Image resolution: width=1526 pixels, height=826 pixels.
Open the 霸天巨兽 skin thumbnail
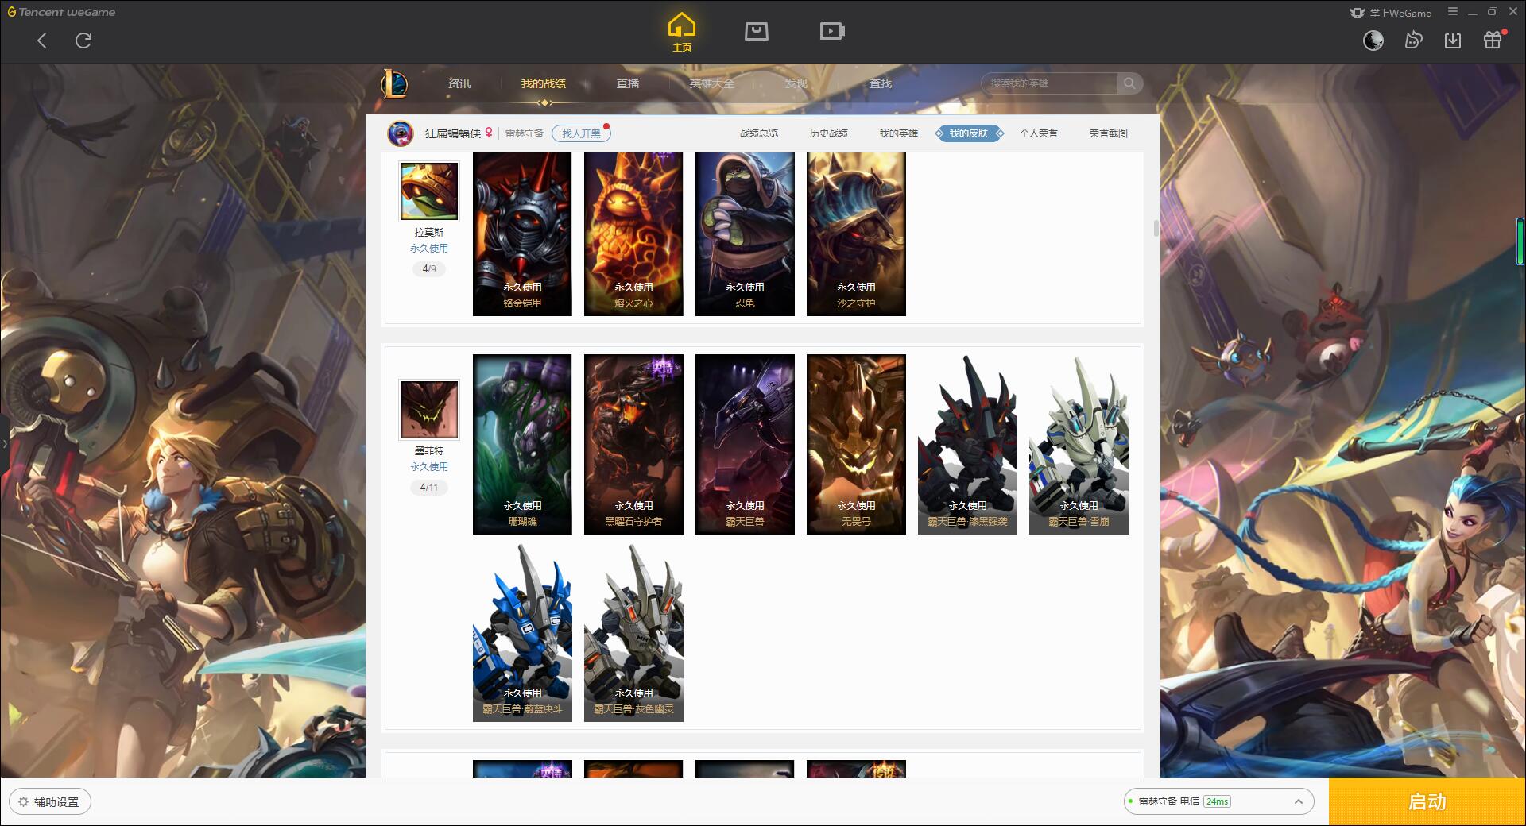[745, 444]
